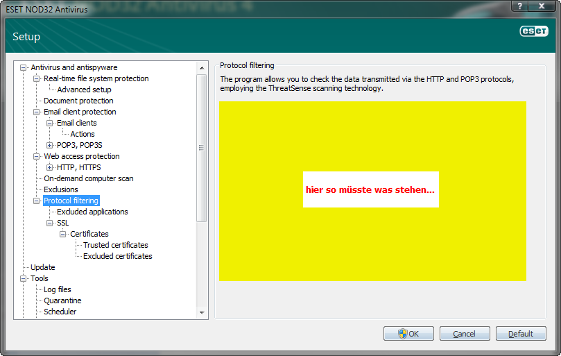The height and width of the screenshot is (356, 561).
Task: Expand the POP3, POP3S node
Action: point(49,146)
